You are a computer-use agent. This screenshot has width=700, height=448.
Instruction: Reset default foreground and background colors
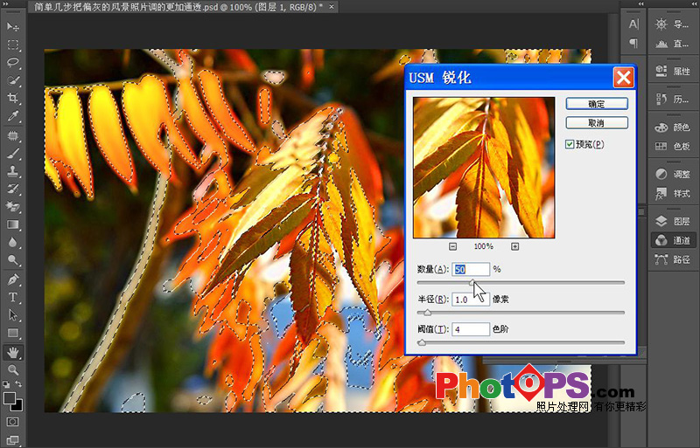pyautogui.click(x=6, y=383)
